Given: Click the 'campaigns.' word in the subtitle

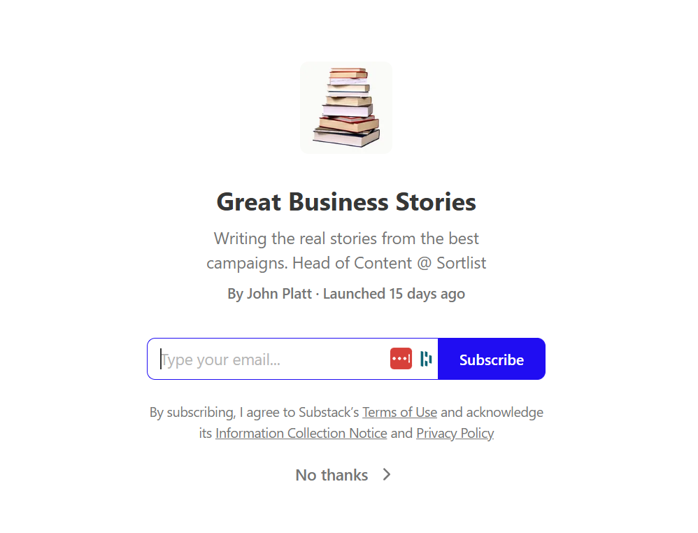Looking at the screenshot, I should click(247, 264).
